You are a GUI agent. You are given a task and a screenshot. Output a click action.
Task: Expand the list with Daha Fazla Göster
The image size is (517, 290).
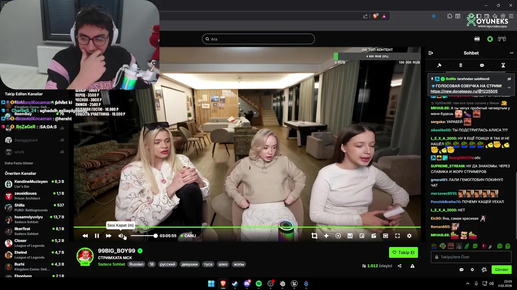click(19, 163)
